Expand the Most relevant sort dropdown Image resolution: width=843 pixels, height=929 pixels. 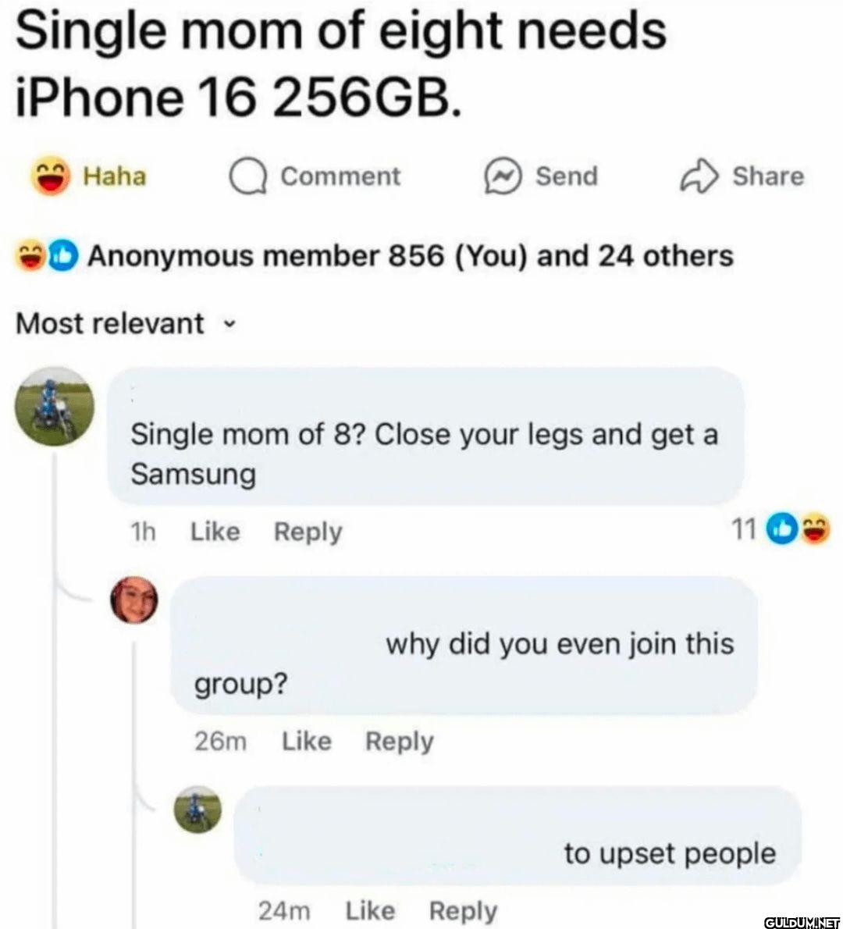coord(126,324)
